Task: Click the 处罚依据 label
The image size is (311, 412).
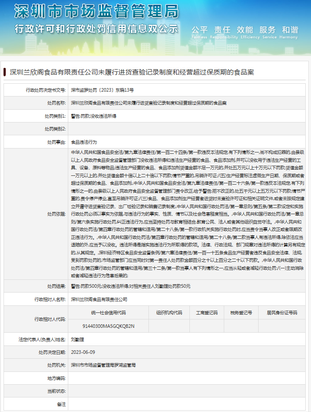Action: tap(56, 214)
